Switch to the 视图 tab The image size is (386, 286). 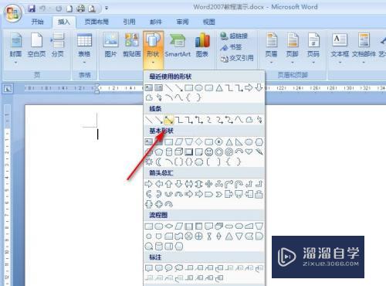point(208,22)
